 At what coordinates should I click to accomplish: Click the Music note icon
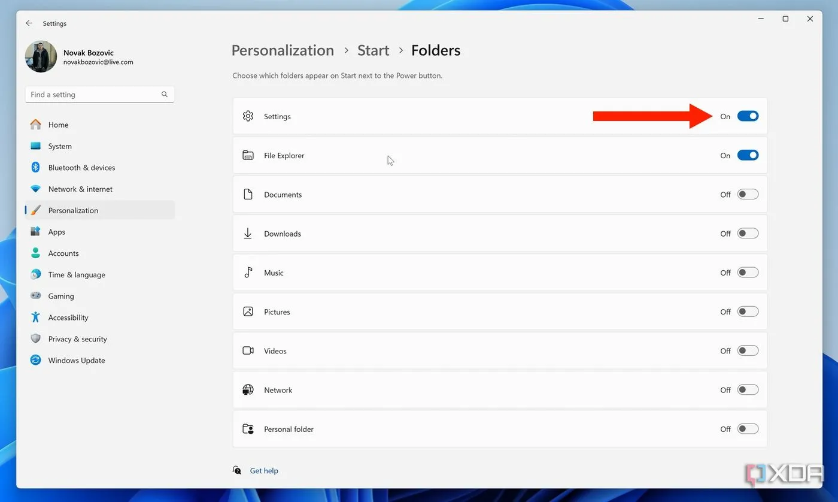click(248, 273)
